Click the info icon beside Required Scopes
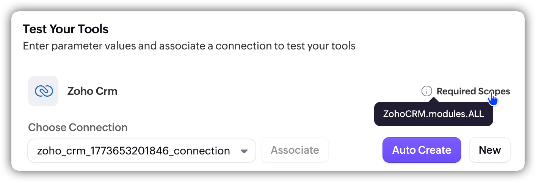The height and width of the screenshot is (182, 536). pyautogui.click(x=426, y=91)
